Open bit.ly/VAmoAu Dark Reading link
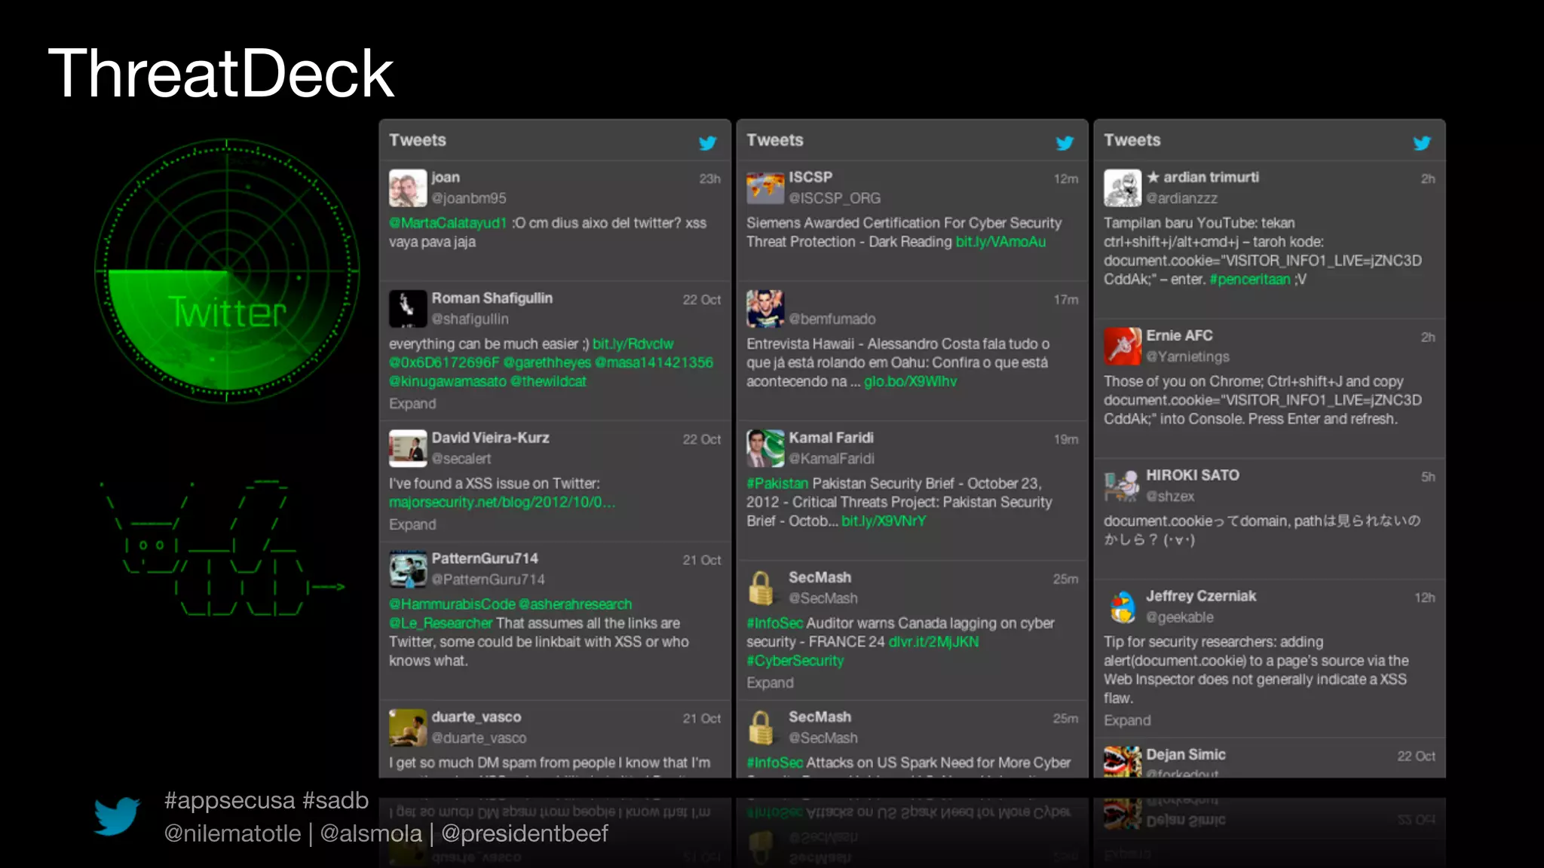 tap(1000, 241)
